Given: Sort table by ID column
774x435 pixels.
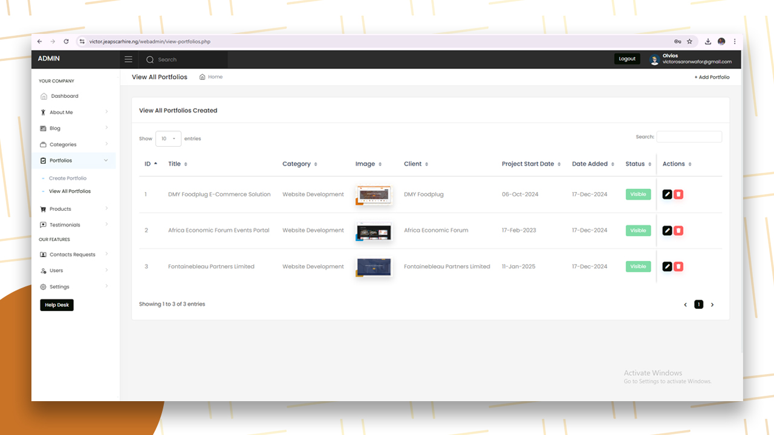Looking at the screenshot, I should (x=151, y=164).
